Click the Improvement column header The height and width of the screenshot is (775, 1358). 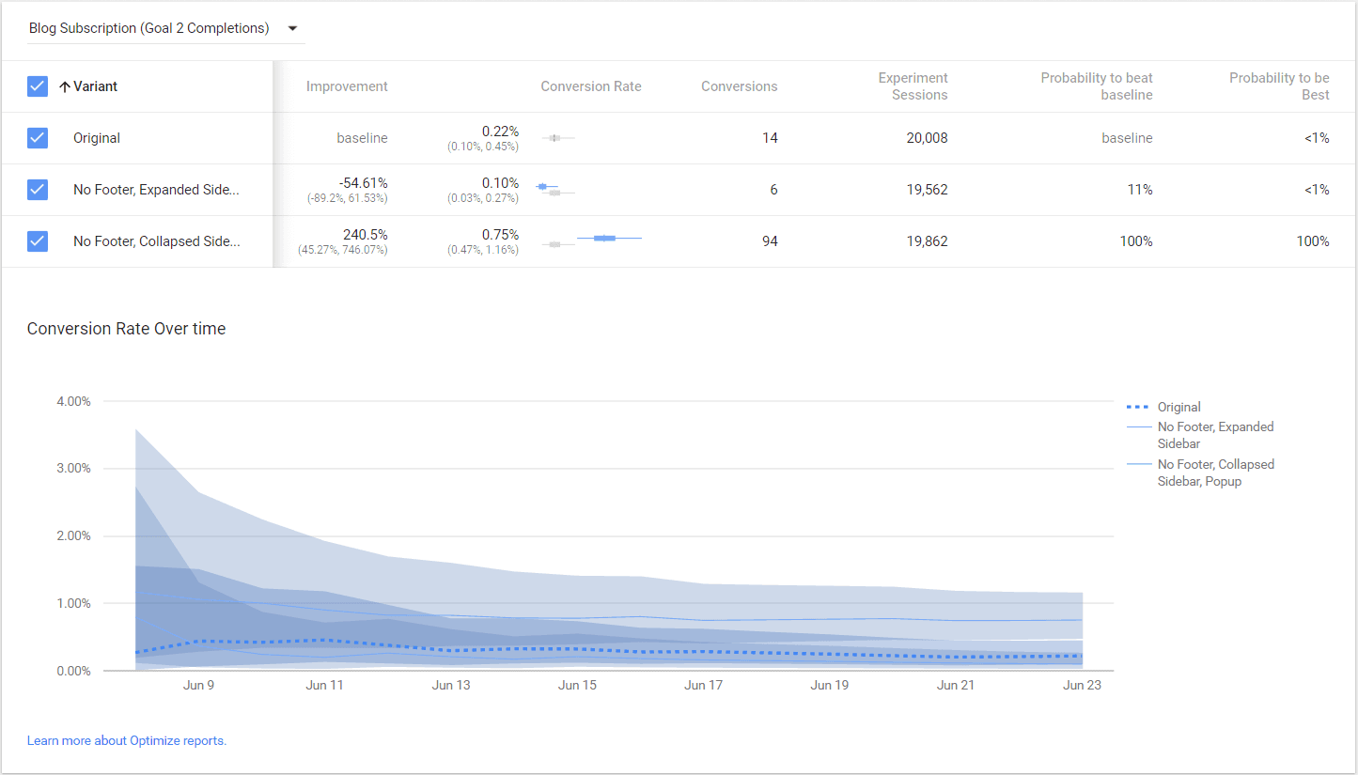point(347,86)
